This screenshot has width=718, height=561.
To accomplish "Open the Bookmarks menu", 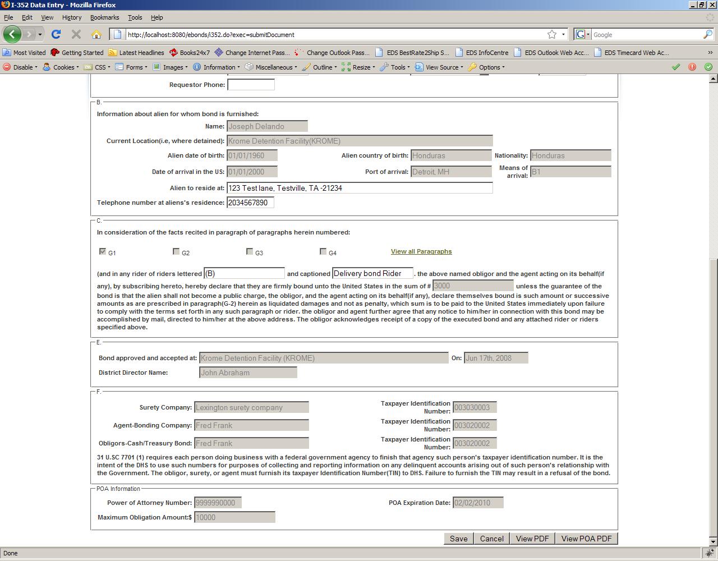I will pos(104,17).
